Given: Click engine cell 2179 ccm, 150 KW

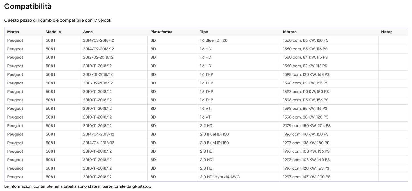Looking at the screenshot, I should click(x=307, y=126).
